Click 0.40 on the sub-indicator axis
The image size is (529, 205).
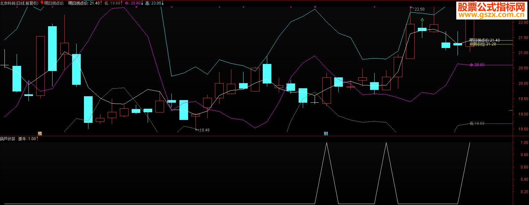(525, 180)
